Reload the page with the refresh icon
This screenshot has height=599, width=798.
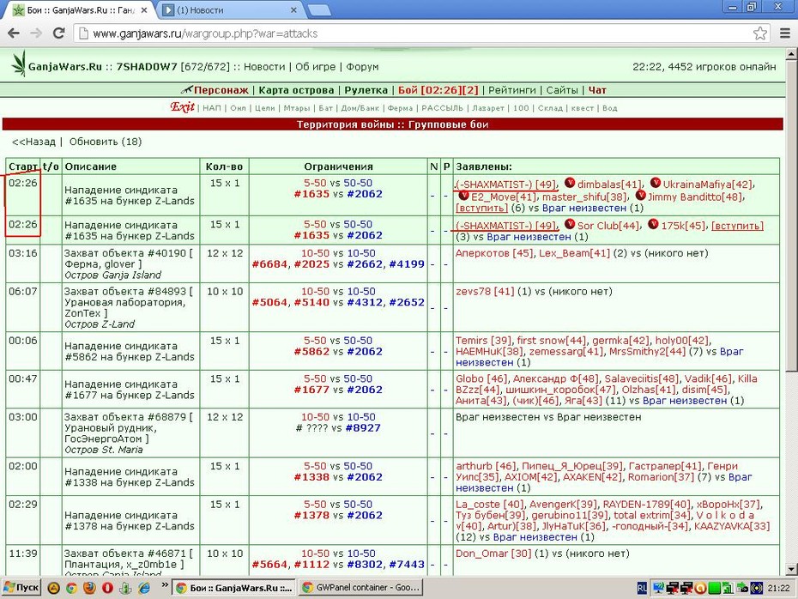point(58,33)
